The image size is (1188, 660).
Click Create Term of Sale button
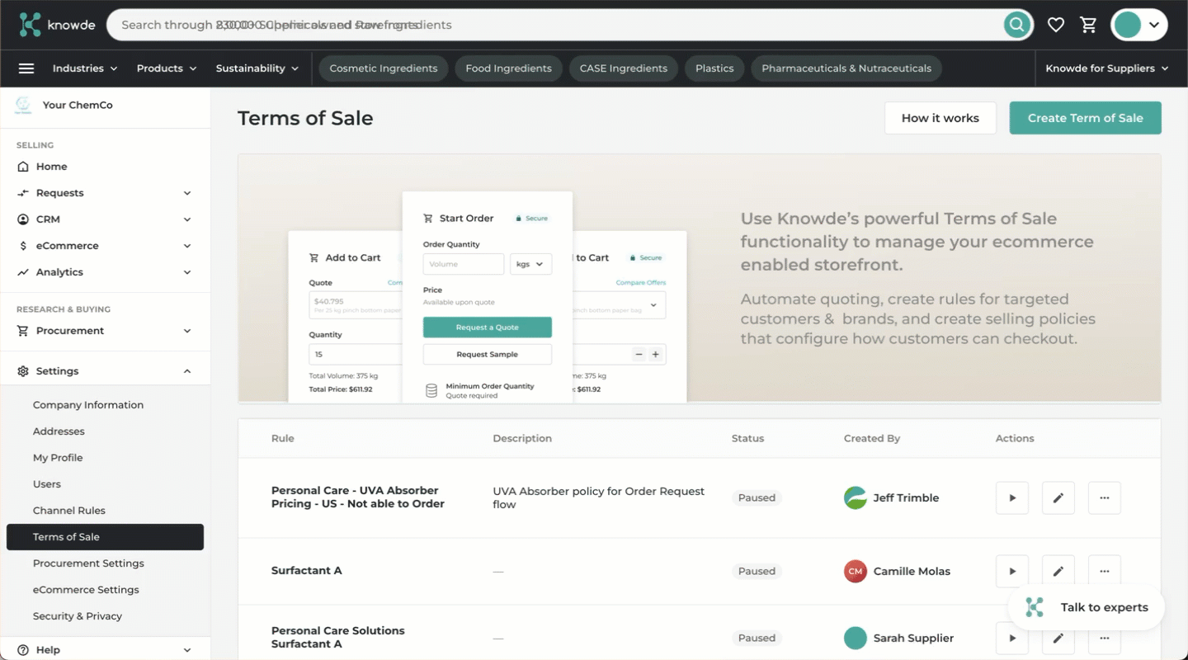[x=1086, y=118]
